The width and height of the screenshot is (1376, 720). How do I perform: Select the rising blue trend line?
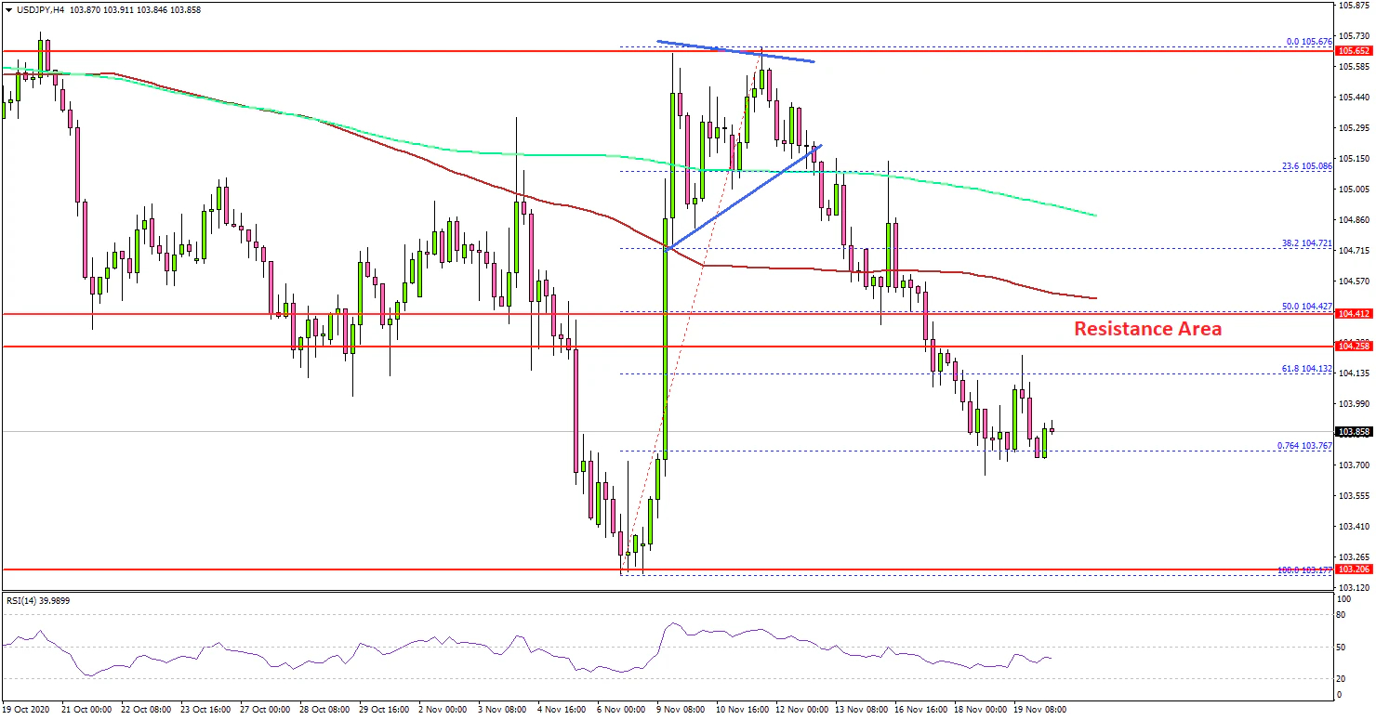point(744,197)
